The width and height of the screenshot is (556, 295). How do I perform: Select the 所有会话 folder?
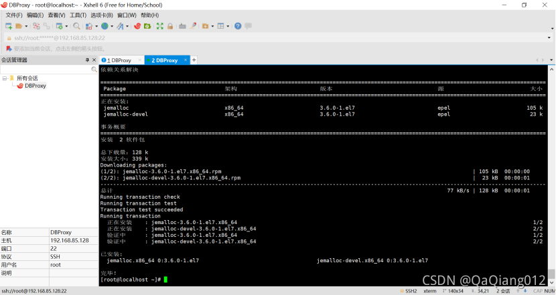27,78
